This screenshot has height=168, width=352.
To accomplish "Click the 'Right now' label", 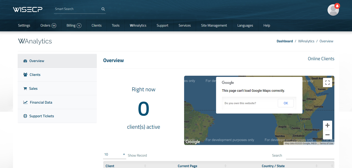I will (144, 90).
